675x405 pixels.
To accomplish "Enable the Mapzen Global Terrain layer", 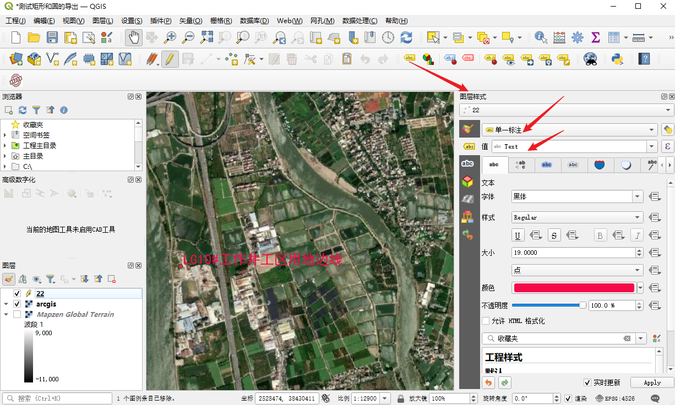I will coord(17,315).
